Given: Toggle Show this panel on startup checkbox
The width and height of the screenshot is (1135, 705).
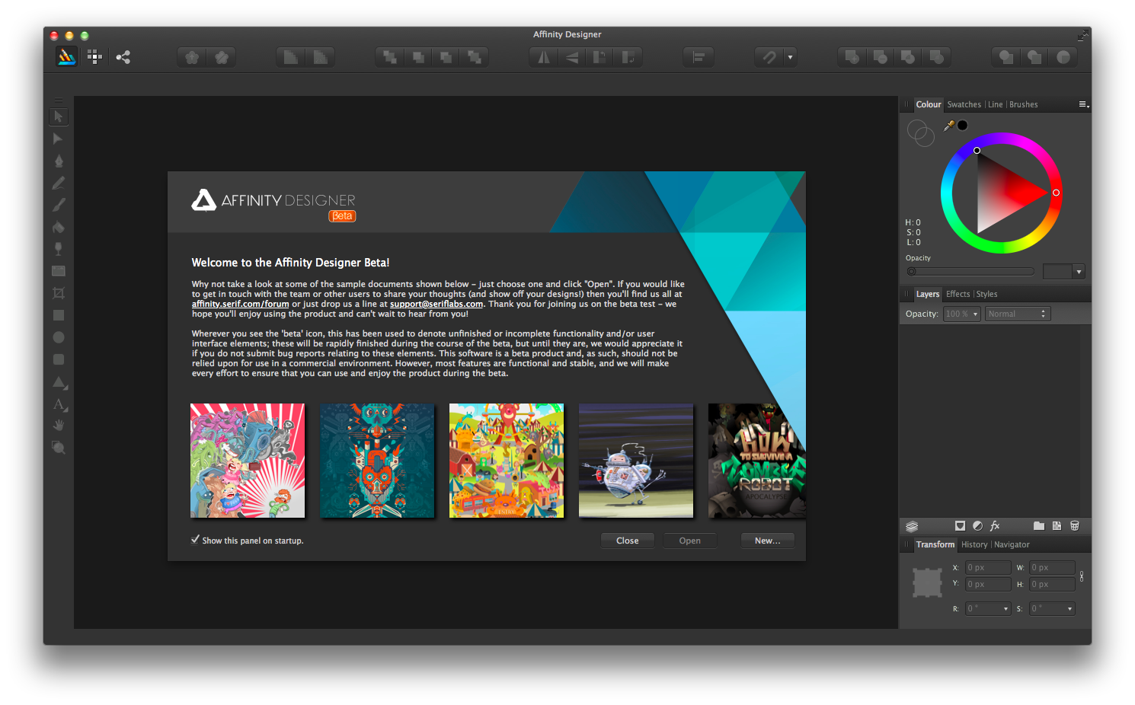Looking at the screenshot, I should click(196, 540).
